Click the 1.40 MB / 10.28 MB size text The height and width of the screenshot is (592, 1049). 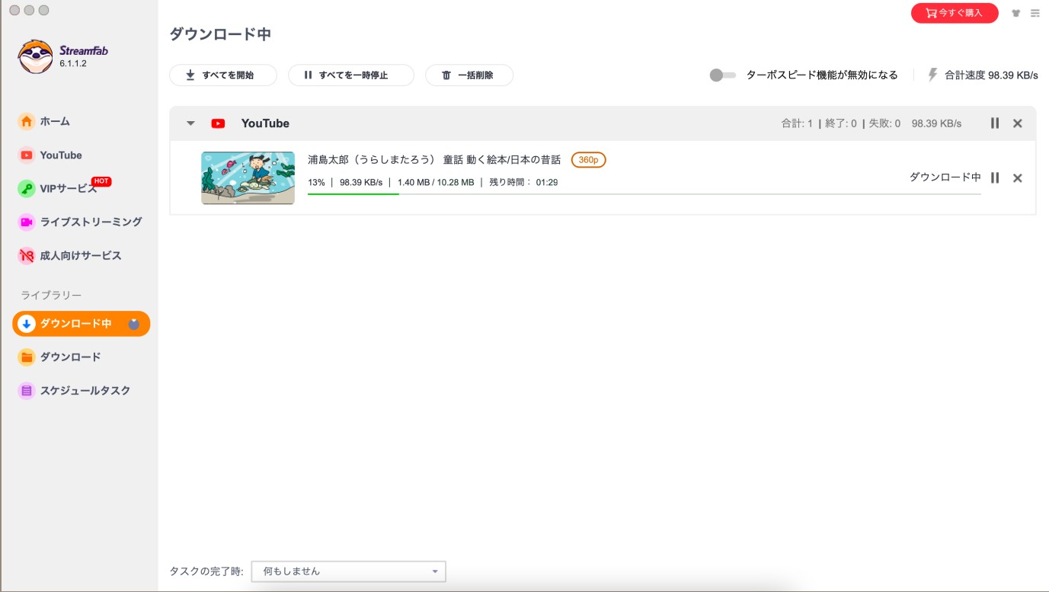436,182
